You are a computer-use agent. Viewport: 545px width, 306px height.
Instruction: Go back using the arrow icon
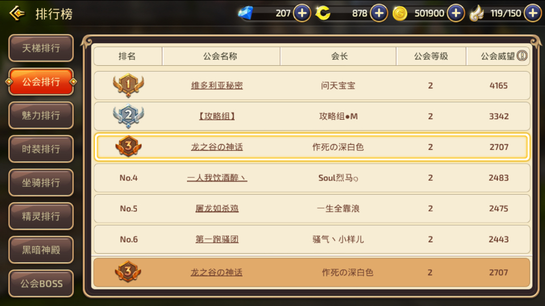pos(17,14)
